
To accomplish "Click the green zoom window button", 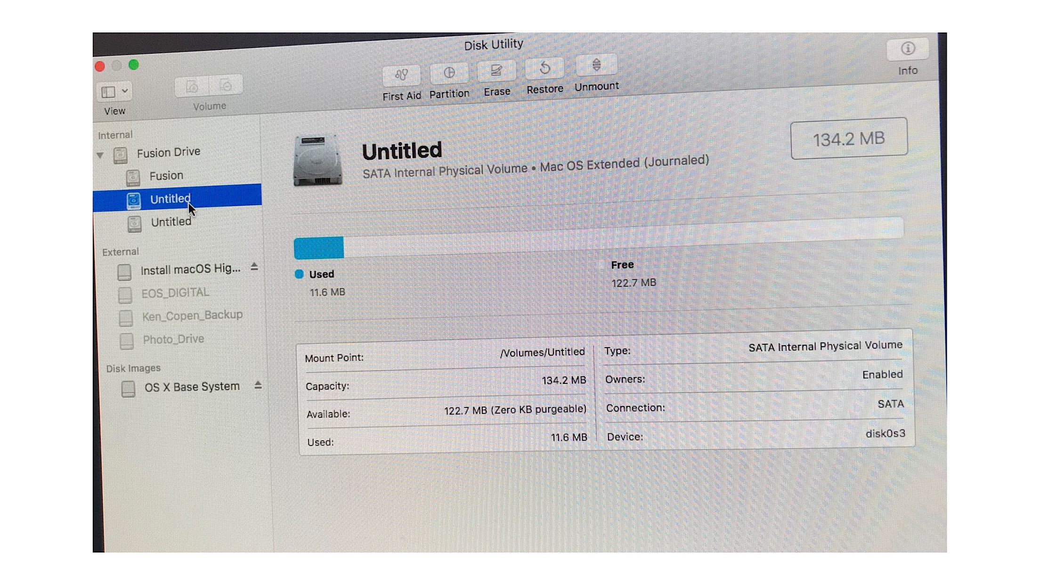I will (134, 65).
